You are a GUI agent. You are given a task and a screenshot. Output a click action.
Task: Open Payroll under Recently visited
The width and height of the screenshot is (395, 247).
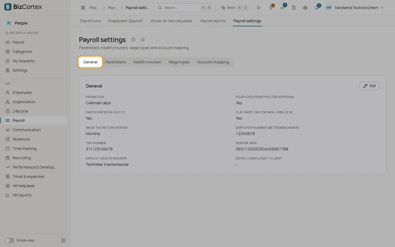pos(35,42)
